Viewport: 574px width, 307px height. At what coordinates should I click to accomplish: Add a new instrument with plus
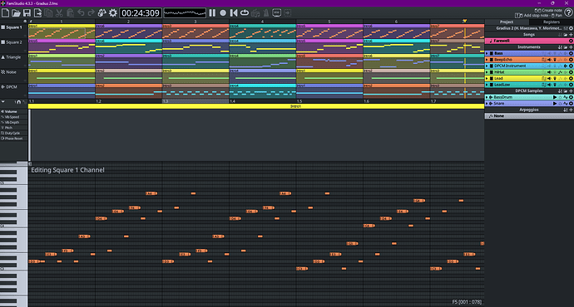pos(571,47)
